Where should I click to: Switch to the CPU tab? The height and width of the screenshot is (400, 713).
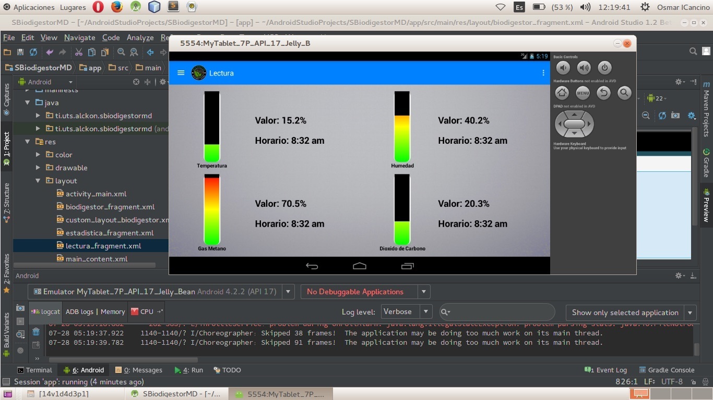[147, 311]
